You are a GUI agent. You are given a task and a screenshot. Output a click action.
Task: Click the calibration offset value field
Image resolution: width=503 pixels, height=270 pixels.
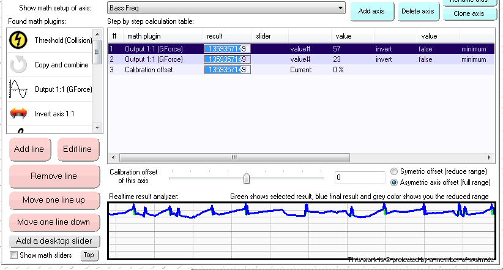pyautogui.click(x=359, y=178)
